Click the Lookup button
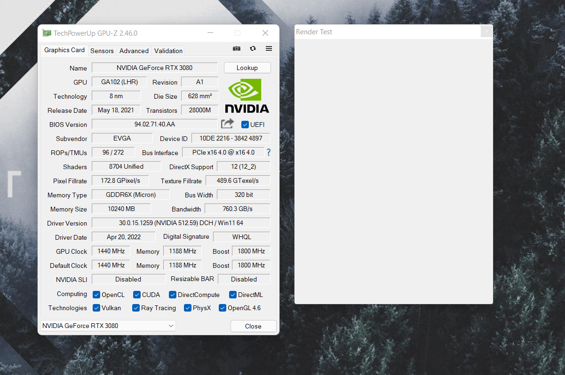Viewport: 565px width, 375px height. (247, 68)
